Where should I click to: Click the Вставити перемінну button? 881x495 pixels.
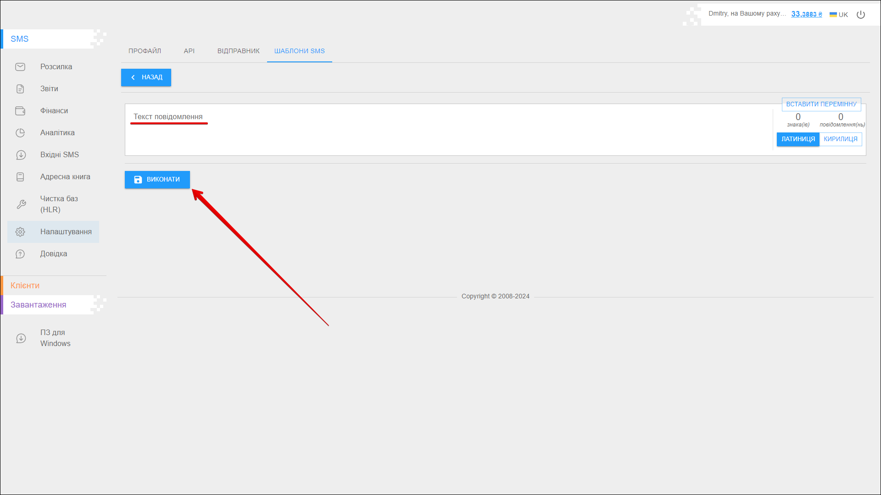point(821,104)
